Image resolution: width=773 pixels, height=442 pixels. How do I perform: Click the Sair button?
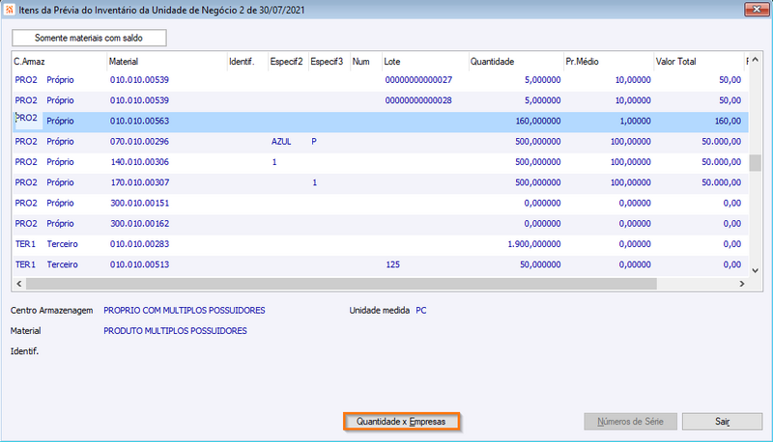click(722, 422)
